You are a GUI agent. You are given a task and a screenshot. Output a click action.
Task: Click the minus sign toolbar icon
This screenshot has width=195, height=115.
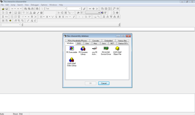click(x=90, y=9)
